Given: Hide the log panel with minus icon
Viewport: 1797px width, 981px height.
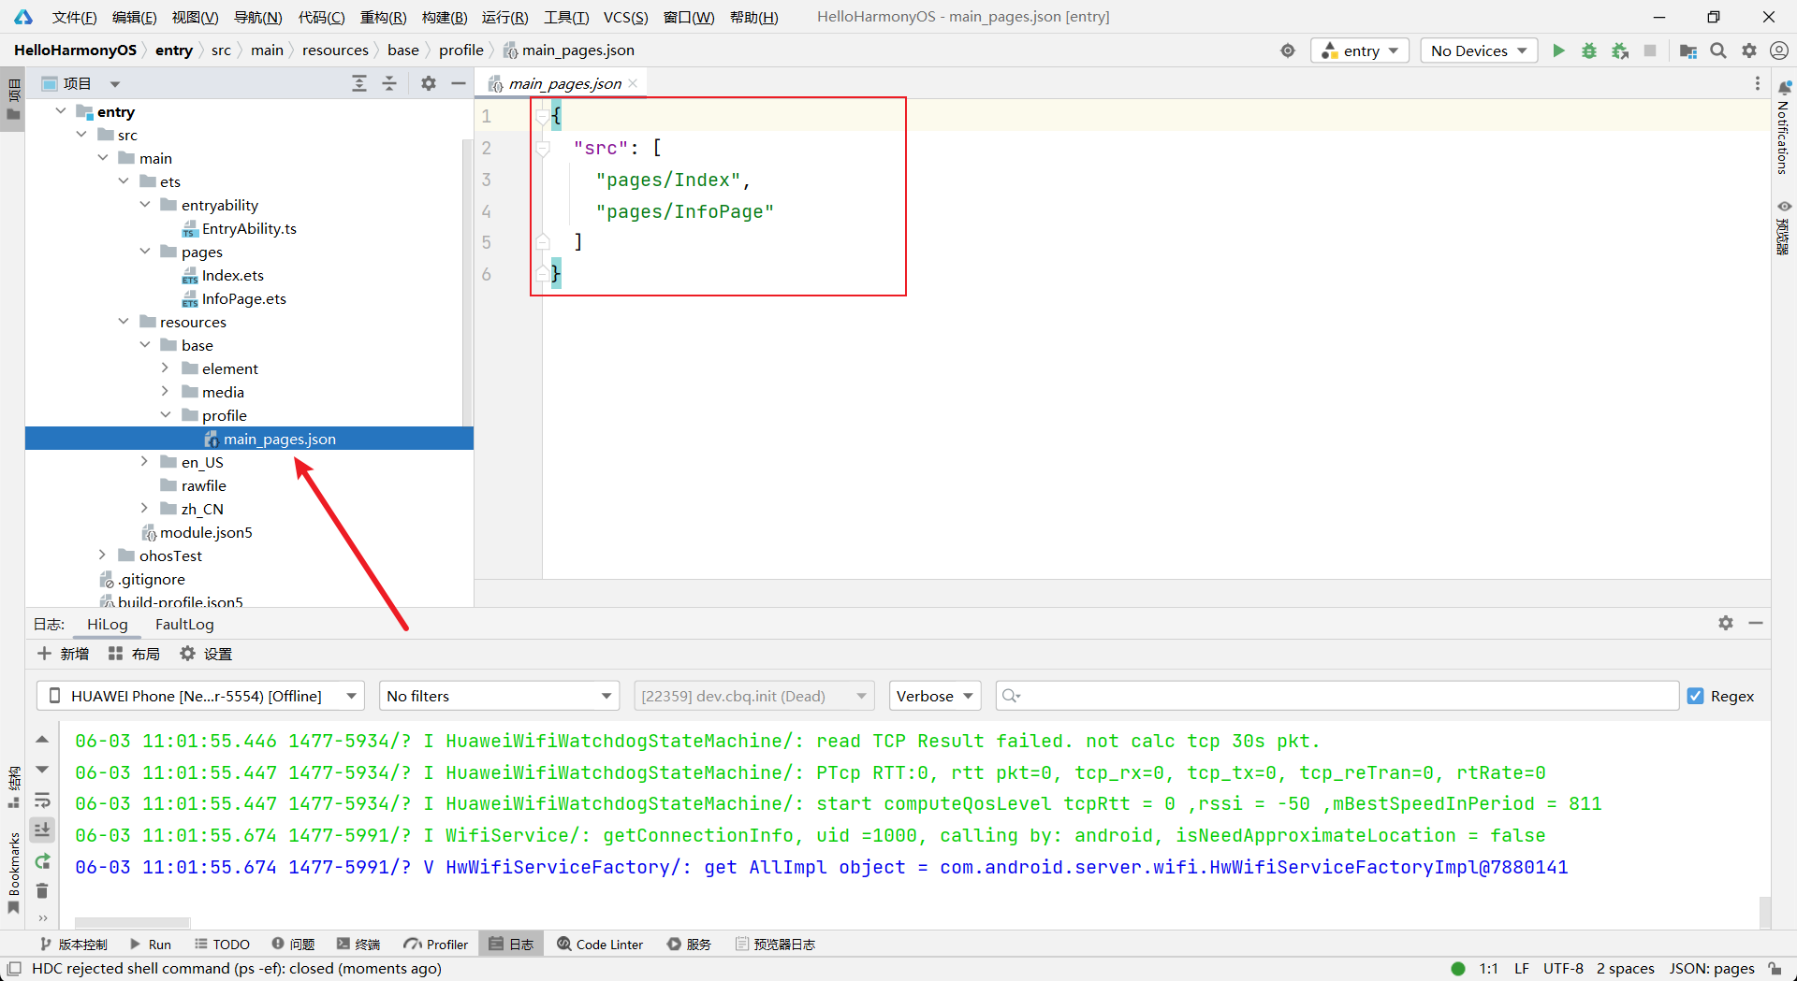Looking at the screenshot, I should tap(1756, 623).
